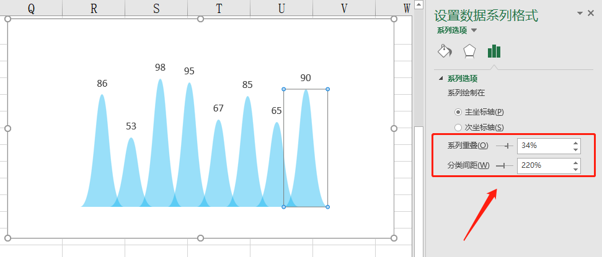Image resolution: width=602 pixels, height=257 pixels.
Task: Decrease 系列重叠 value with down arrow
Action: tap(575, 150)
